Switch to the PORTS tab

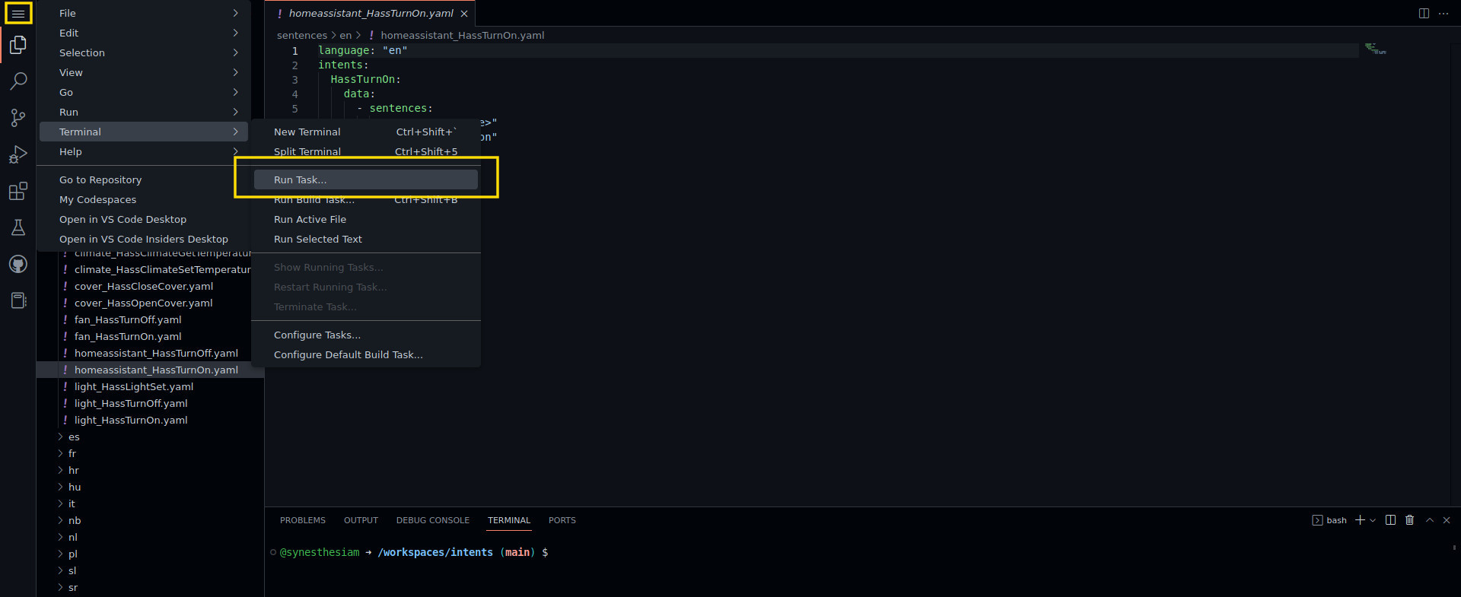[562, 520]
